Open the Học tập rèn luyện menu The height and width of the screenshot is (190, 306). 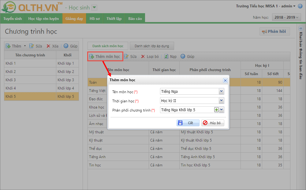(x=43, y=19)
